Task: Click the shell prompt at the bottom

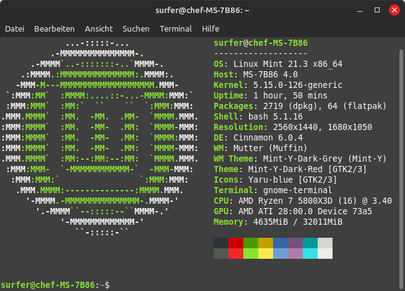Action: [55, 285]
